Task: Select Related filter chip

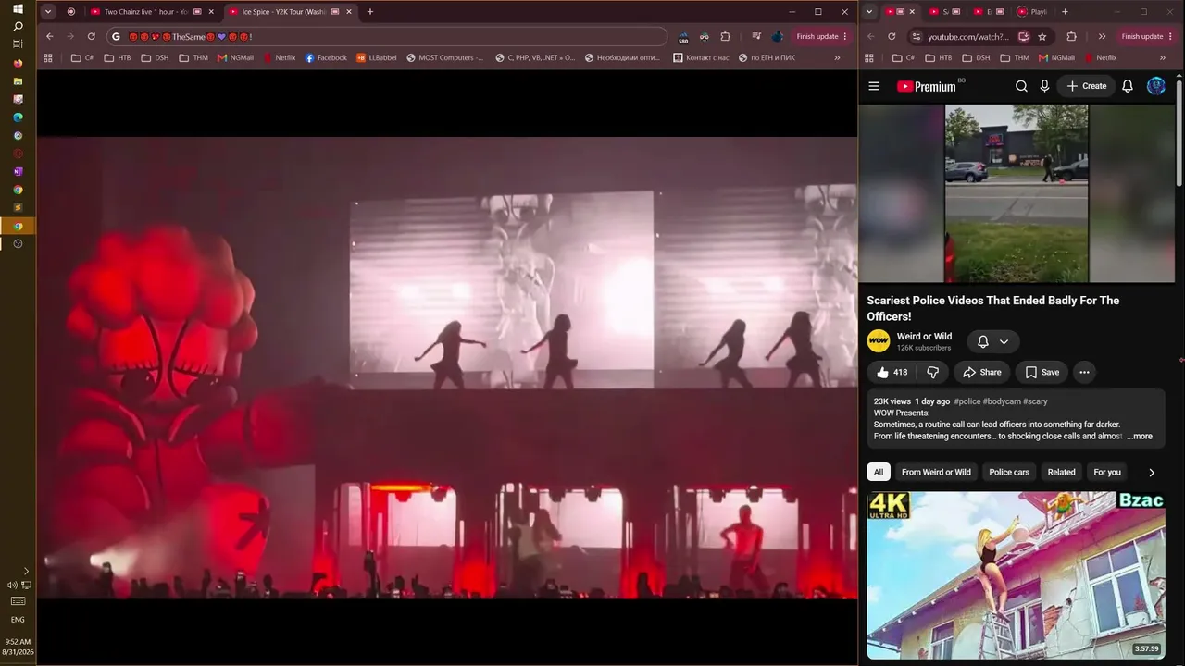Action: pos(1062,472)
